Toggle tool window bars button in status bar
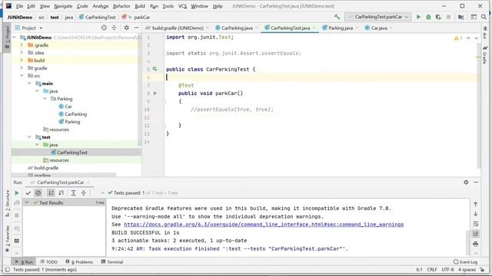 coord(8,269)
